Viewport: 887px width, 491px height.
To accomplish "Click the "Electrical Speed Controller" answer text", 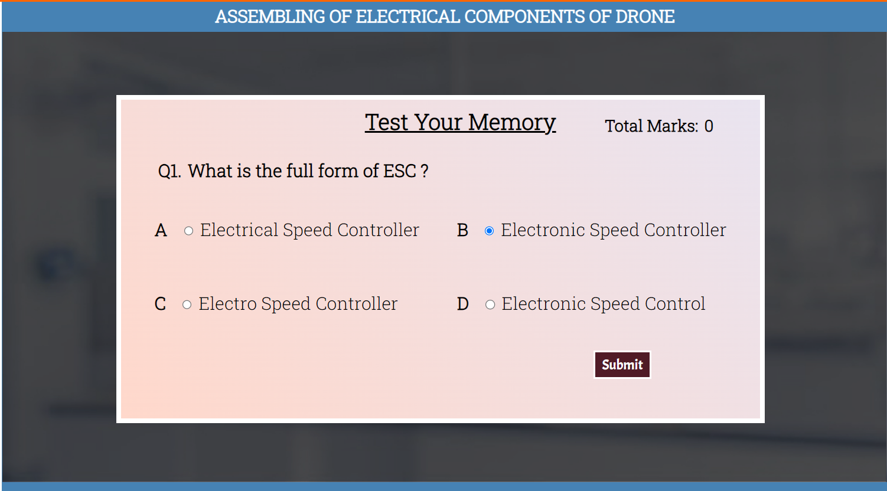I will tap(309, 230).
